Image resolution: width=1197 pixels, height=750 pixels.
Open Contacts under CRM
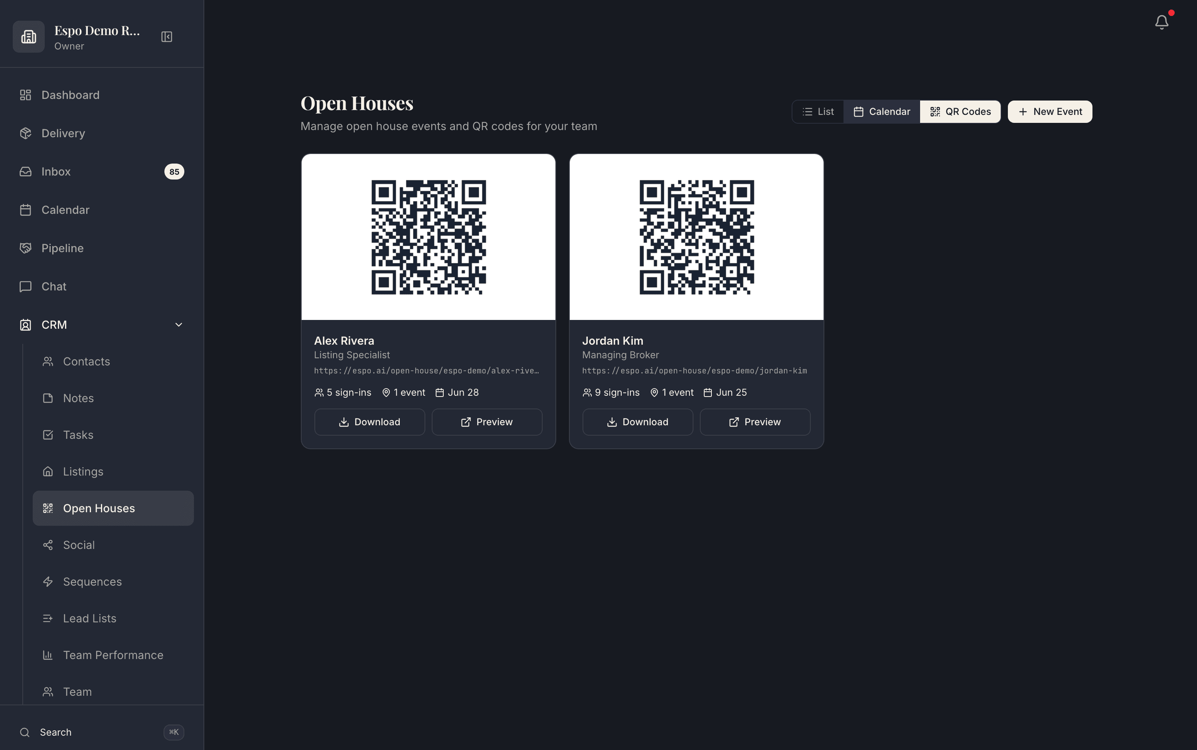tap(113, 361)
